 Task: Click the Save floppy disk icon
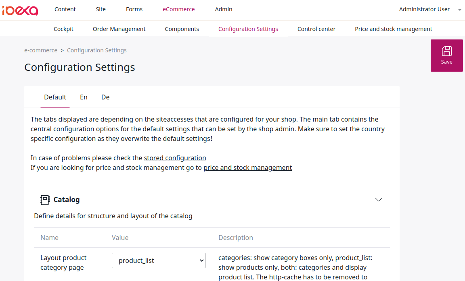tap(446, 51)
